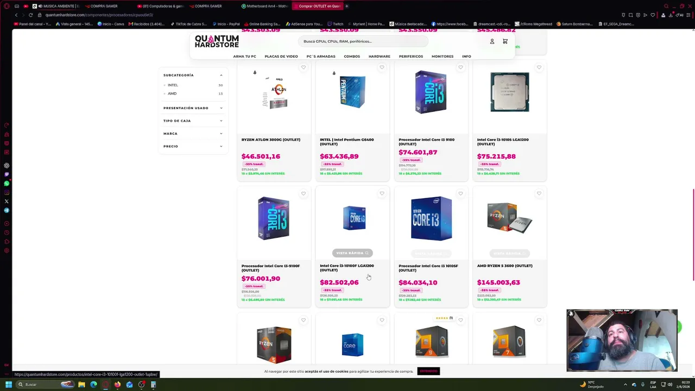Open Procesador Intel Core i3 9100 link
This screenshot has height=391, width=695.
click(427, 142)
